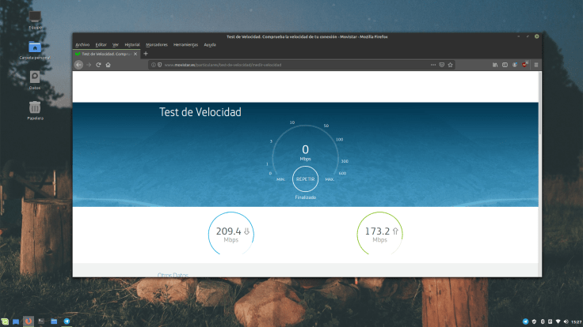Open the Firefox hamburger menu
Viewport: 583px width, 327px height.
pos(536,65)
